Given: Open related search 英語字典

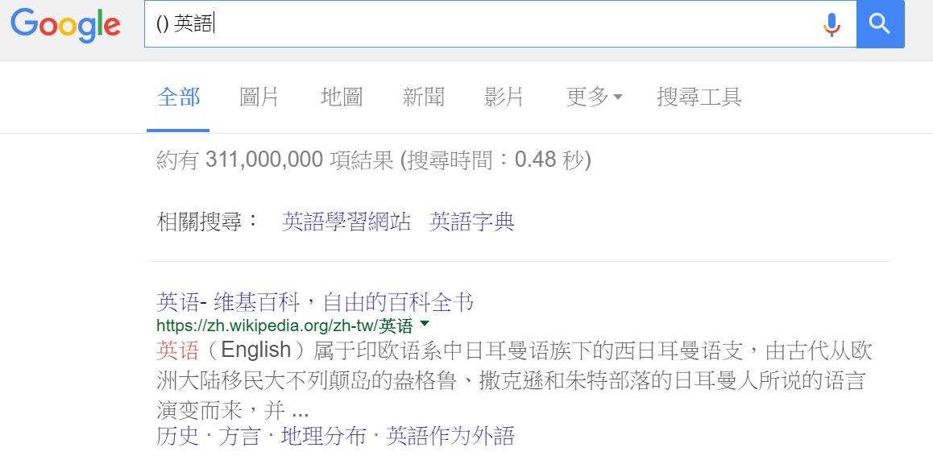Looking at the screenshot, I should click(471, 222).
